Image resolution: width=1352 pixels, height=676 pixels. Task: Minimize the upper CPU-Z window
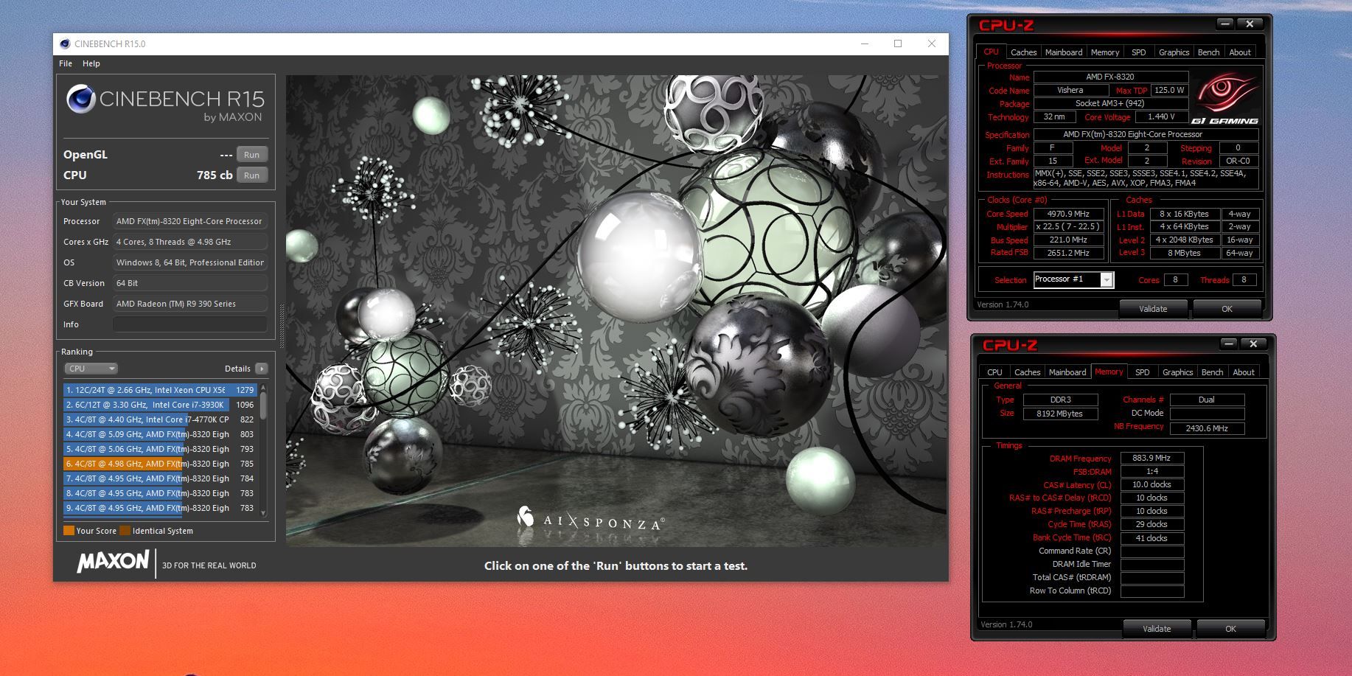[1225, 24]
